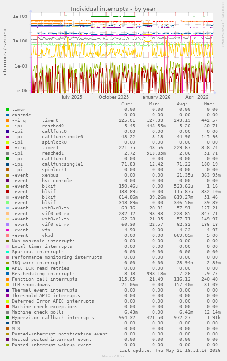
Task: Click the Munin 2.0.57 footer text
Action: [113, 356]
